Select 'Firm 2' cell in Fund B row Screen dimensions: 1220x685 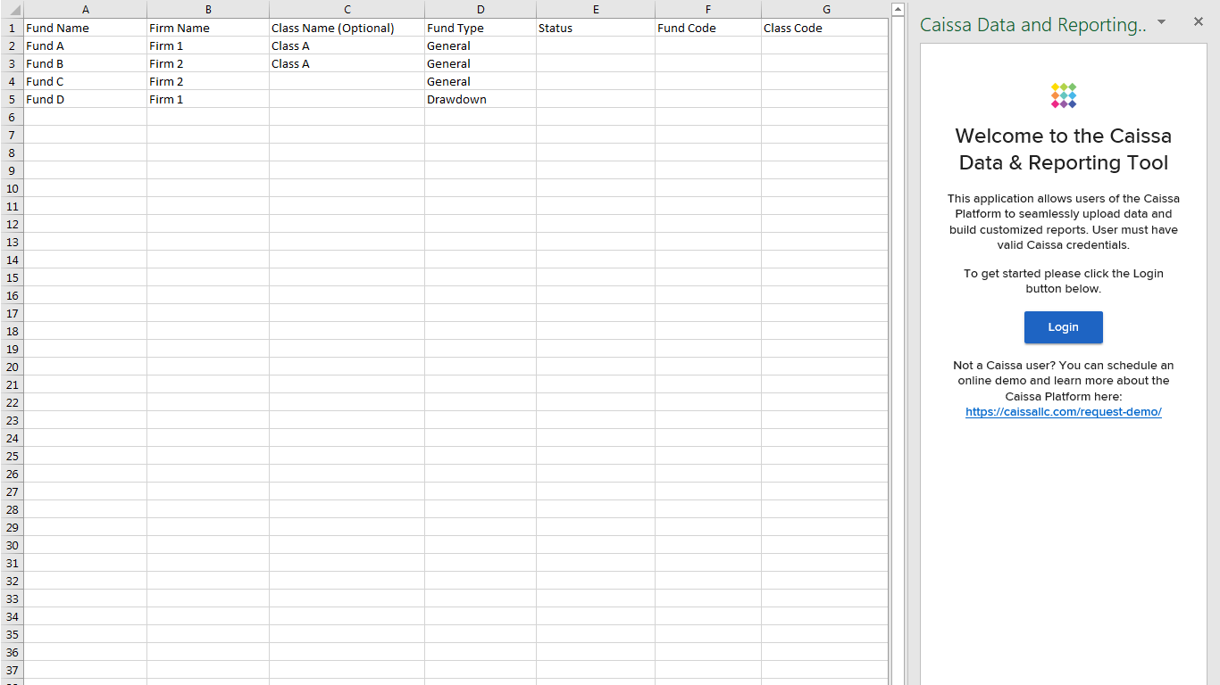208,63
